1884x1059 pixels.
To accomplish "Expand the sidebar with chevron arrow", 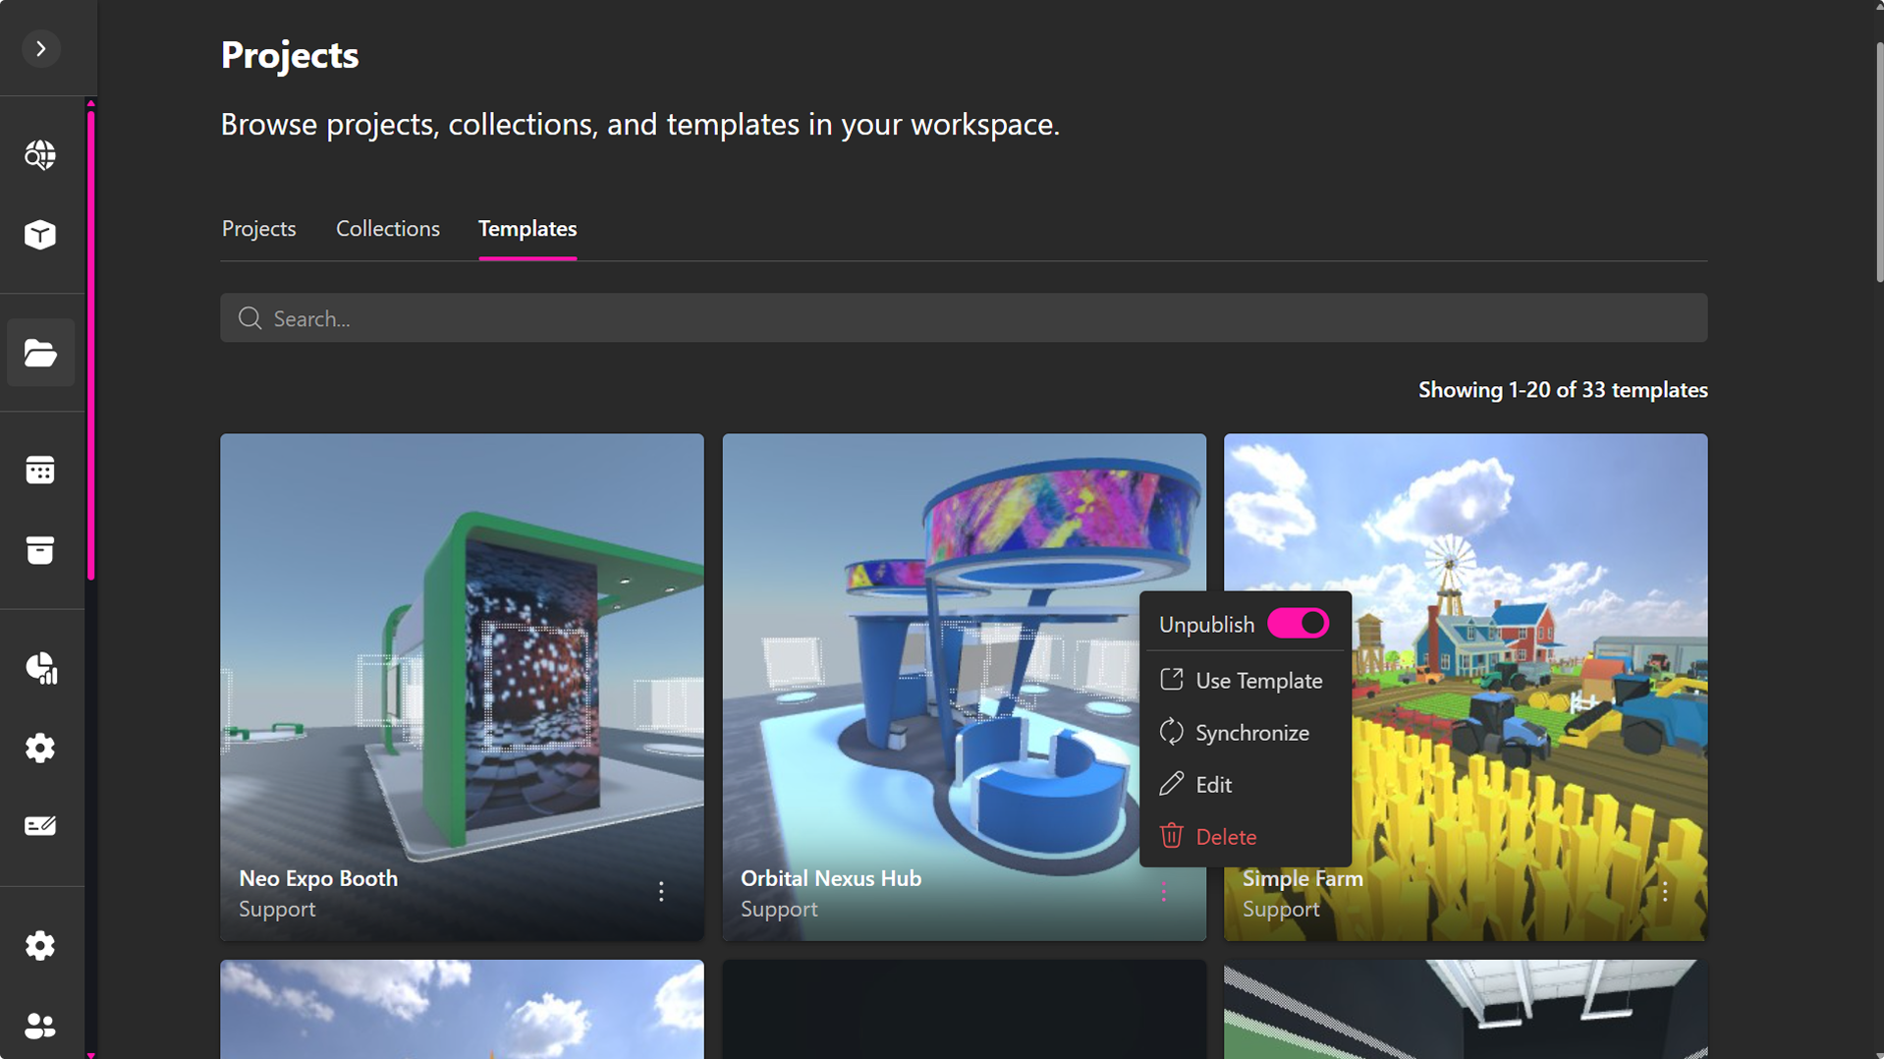I will tap(40, 48).
